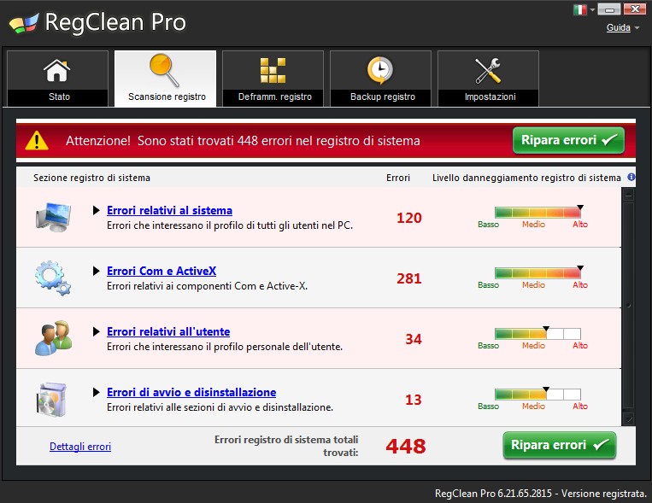
Task: Click the Italian flag language icon
Action: pyautogui.click(x=580, y=9)
